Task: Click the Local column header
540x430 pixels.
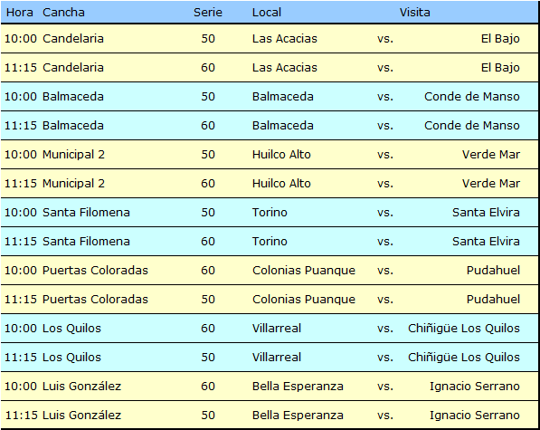Action: click(x=267, y=13)
